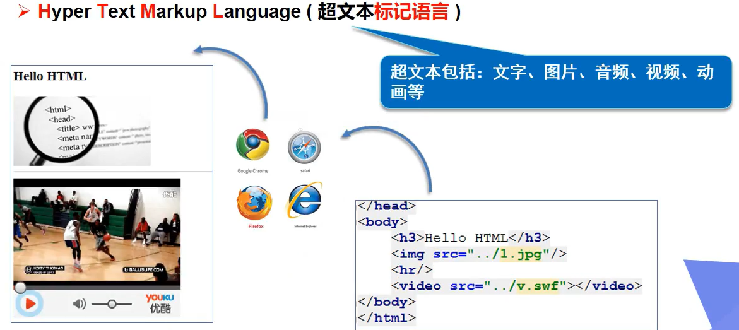The image size is (739, 330).
Task: Click the video src="../v.swf" code line
Action: [x=517, y=286]
